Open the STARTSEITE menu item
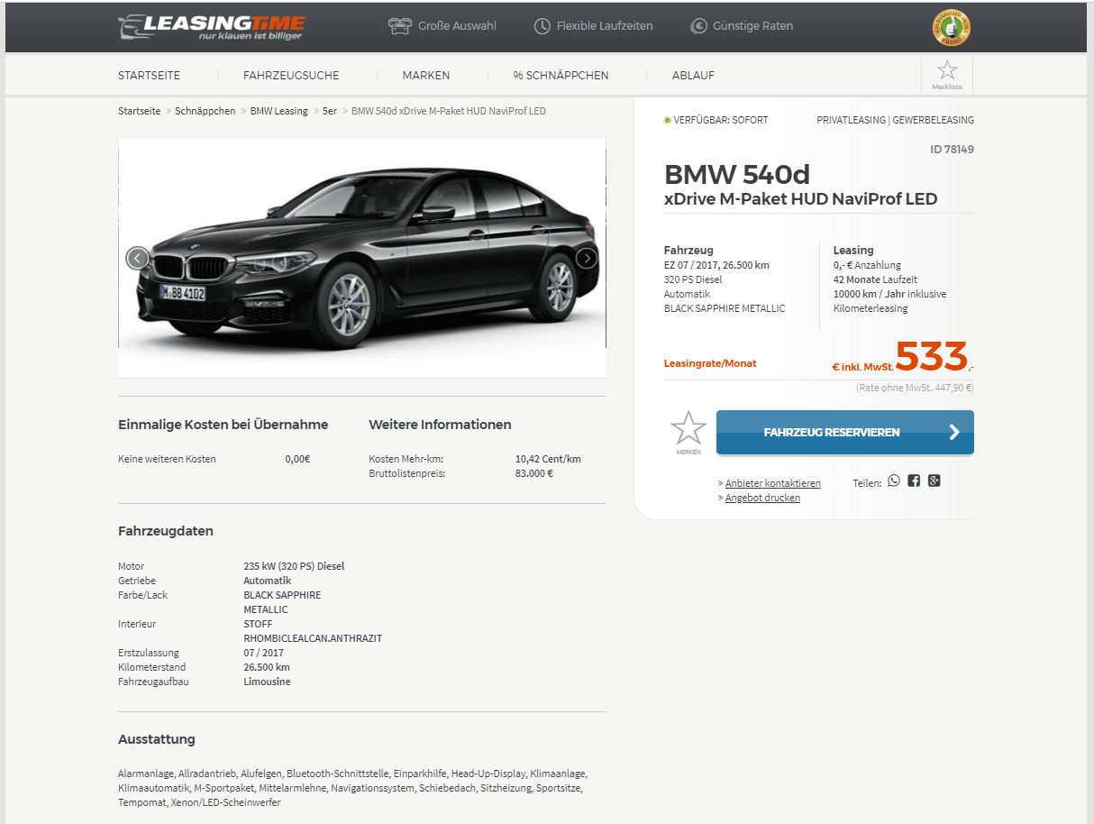The height and width of the screenshot is (824, 1094). (149, 76)
